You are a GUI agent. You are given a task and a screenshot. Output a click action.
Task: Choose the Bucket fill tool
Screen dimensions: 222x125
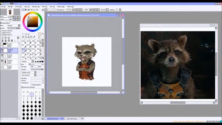pyautogui.click(x=29, y=42)
